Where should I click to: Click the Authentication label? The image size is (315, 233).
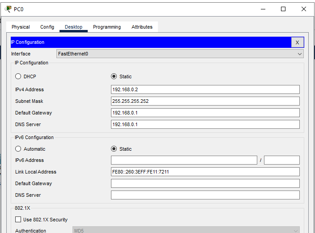coord(30,231)
